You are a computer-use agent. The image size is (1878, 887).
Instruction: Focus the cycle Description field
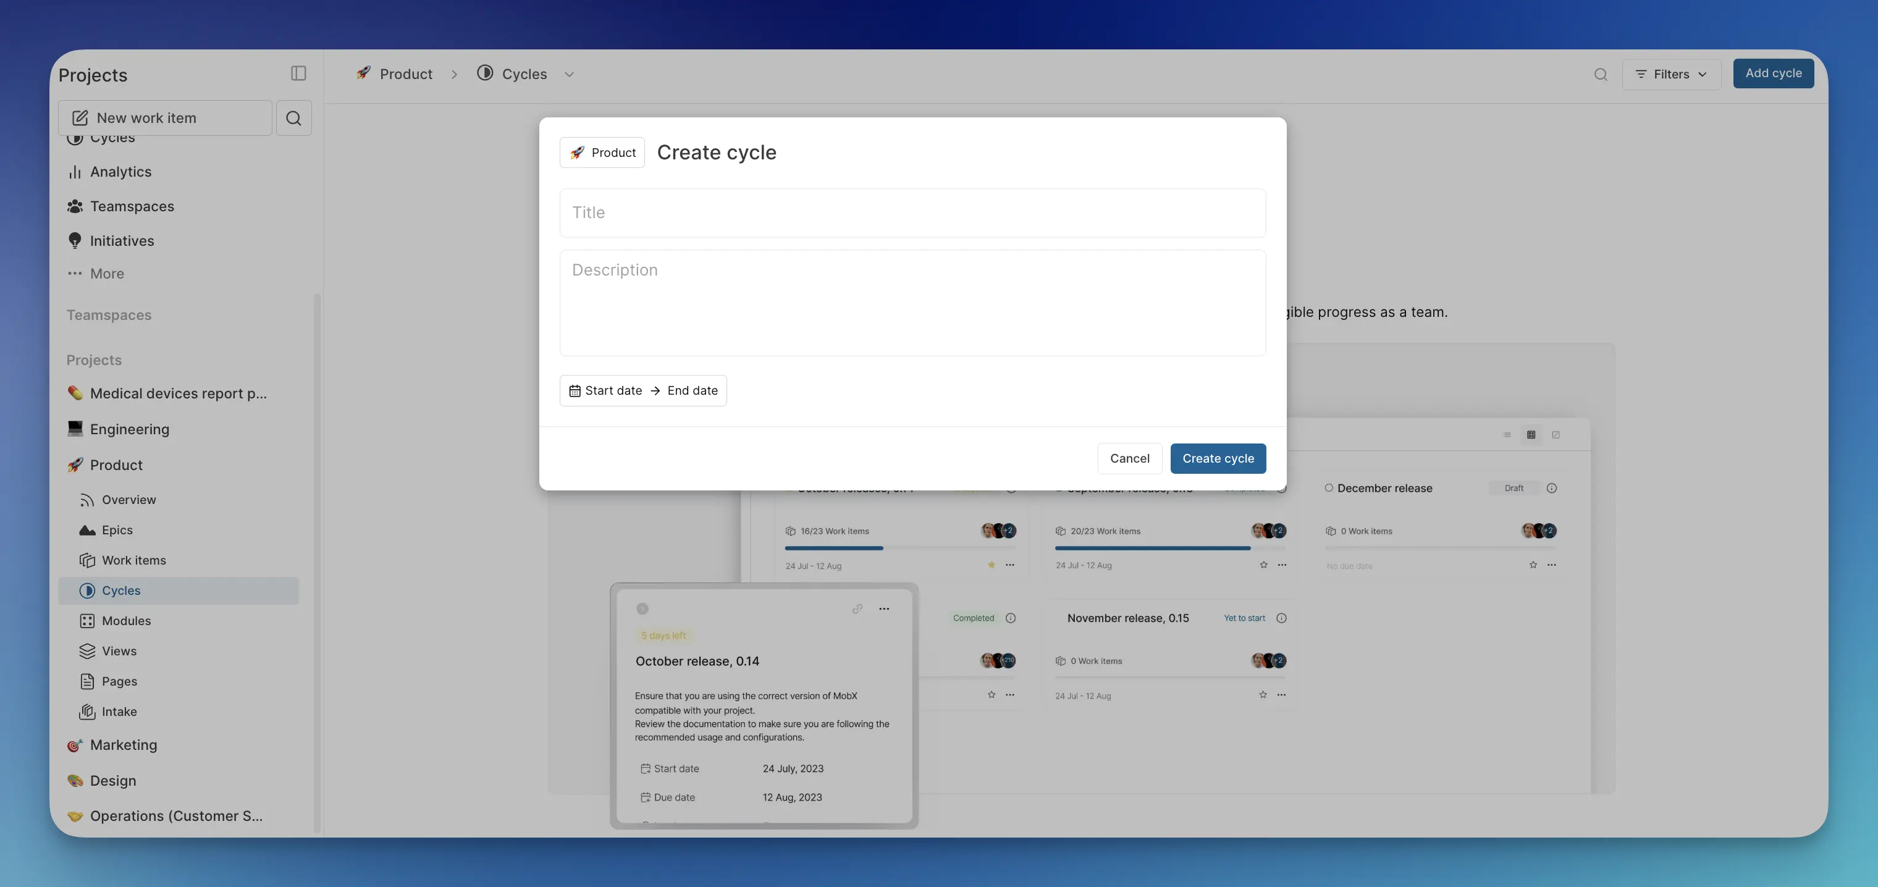point(913,303)
